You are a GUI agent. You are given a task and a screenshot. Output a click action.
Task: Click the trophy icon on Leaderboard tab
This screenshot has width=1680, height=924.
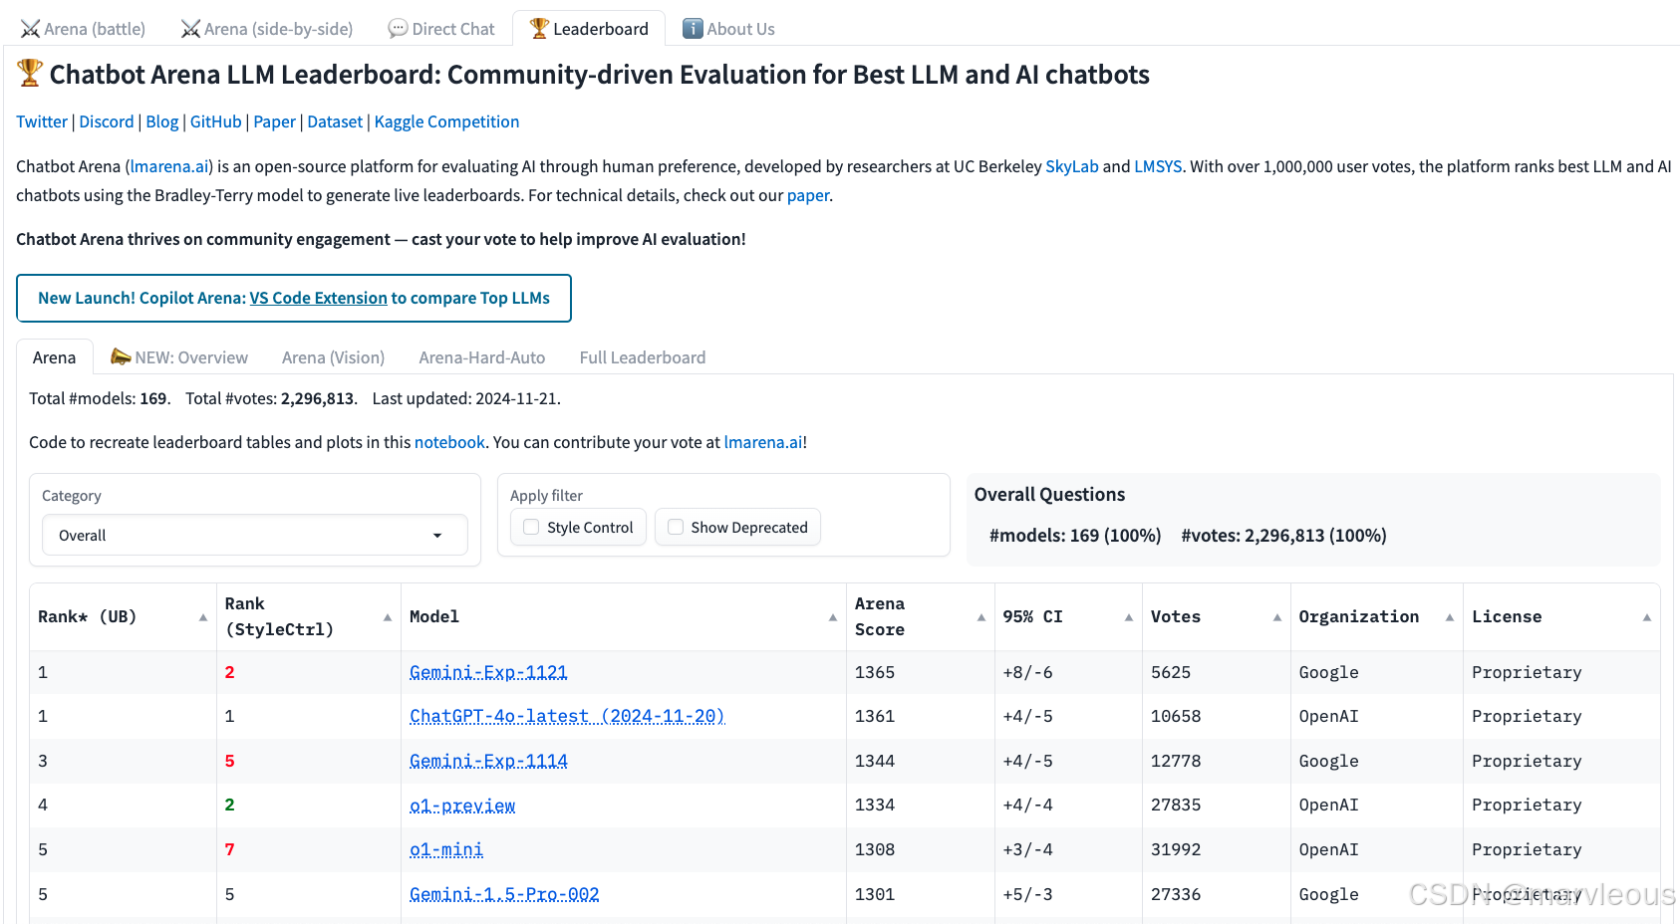[539, 29]
